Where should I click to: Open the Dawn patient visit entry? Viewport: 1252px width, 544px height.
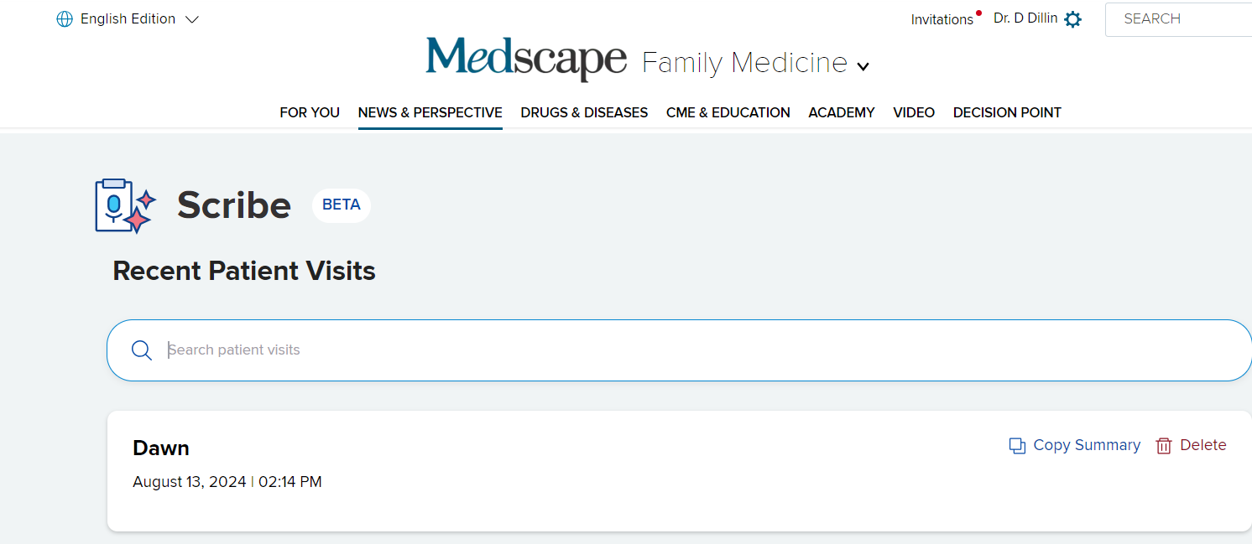click(161, 448)
